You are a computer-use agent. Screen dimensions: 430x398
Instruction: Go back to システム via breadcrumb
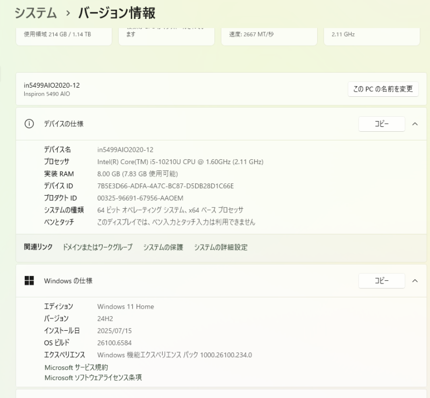click(35, 12)
